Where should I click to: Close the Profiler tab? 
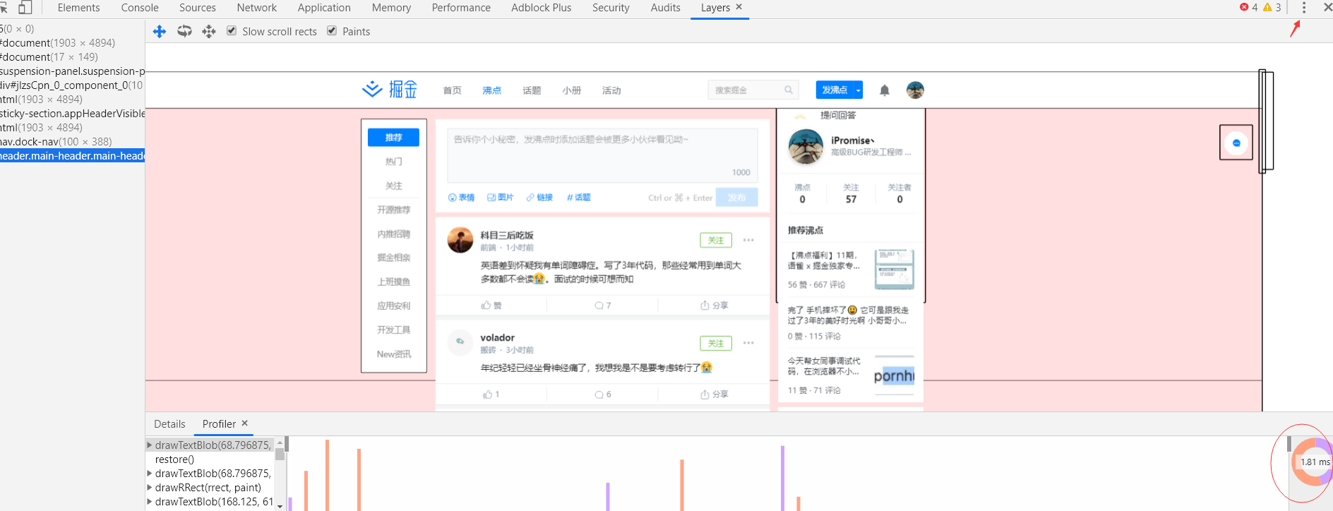(x=245, y=423)
